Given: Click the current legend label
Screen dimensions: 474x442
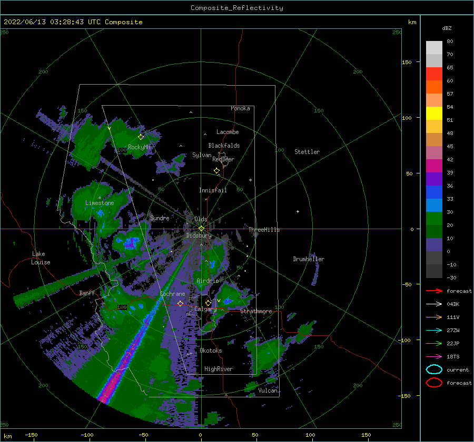Looking at the screenshot, I should click(458, 369).
